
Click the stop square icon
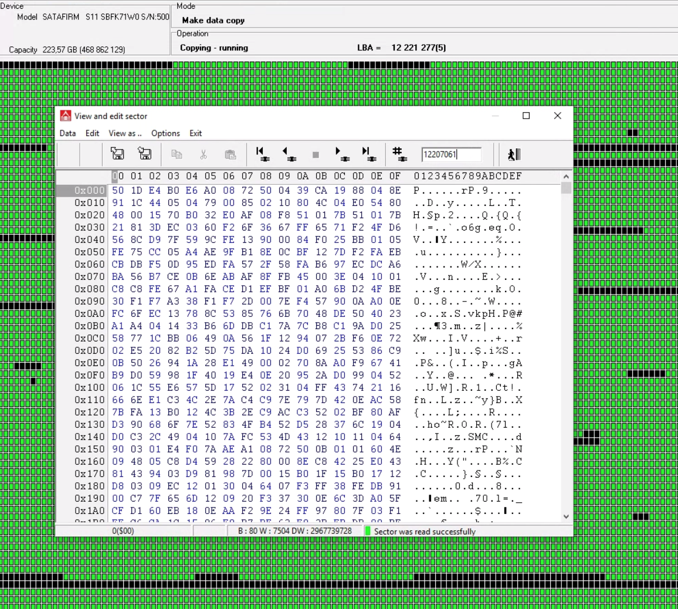(316, 154)
